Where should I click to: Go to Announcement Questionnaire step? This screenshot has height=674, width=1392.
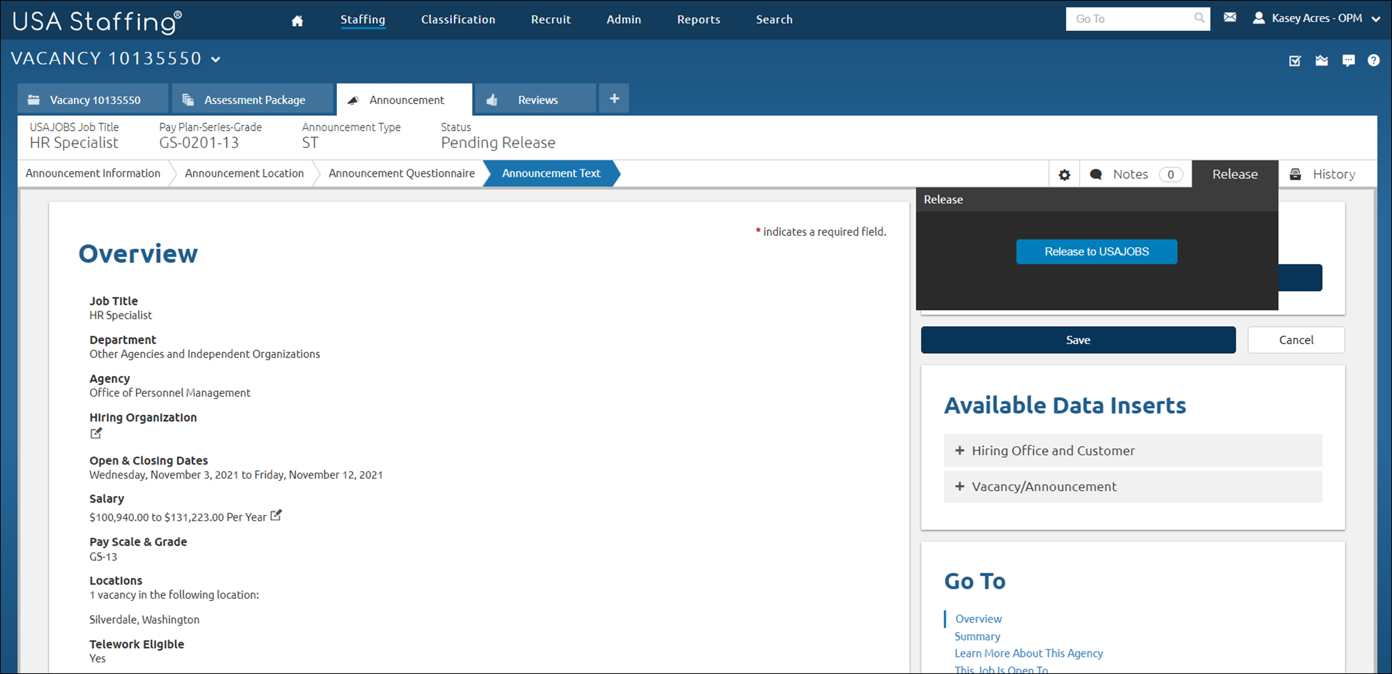tap(401, 174)
